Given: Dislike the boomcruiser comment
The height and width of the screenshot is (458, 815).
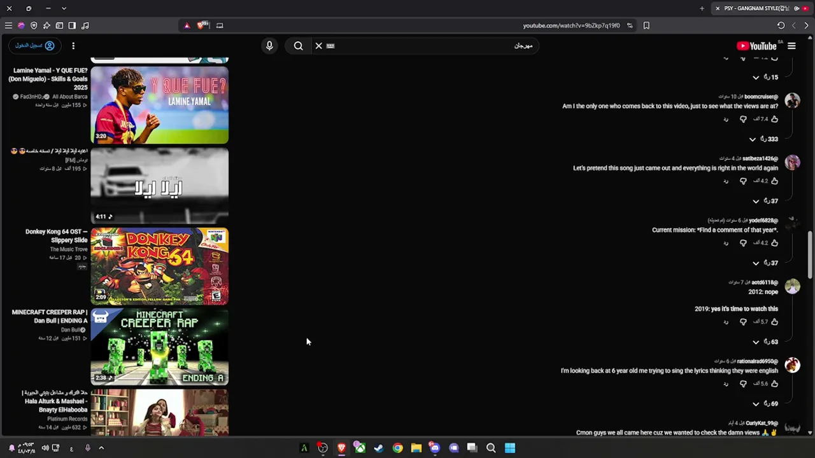Looking at the screenshot, I should tap(743, 119).
